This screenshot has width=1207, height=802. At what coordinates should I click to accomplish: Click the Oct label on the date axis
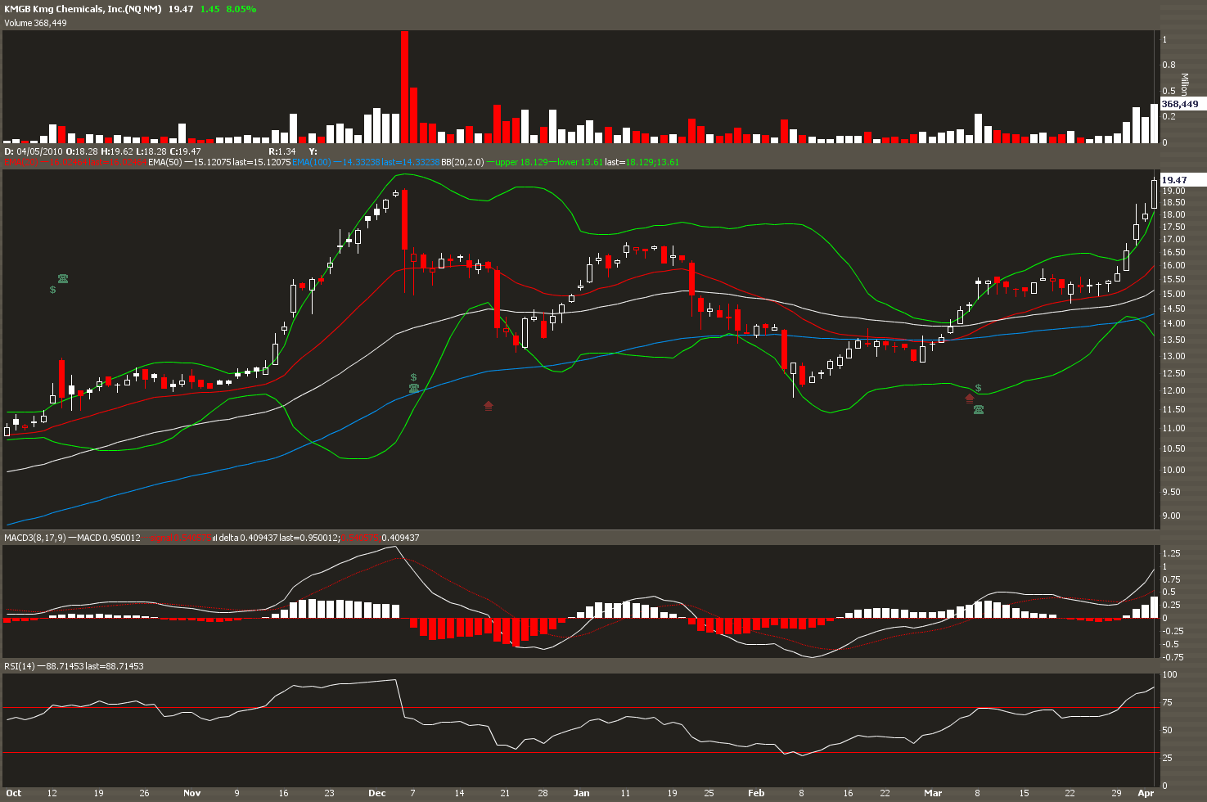pos(13,793)
